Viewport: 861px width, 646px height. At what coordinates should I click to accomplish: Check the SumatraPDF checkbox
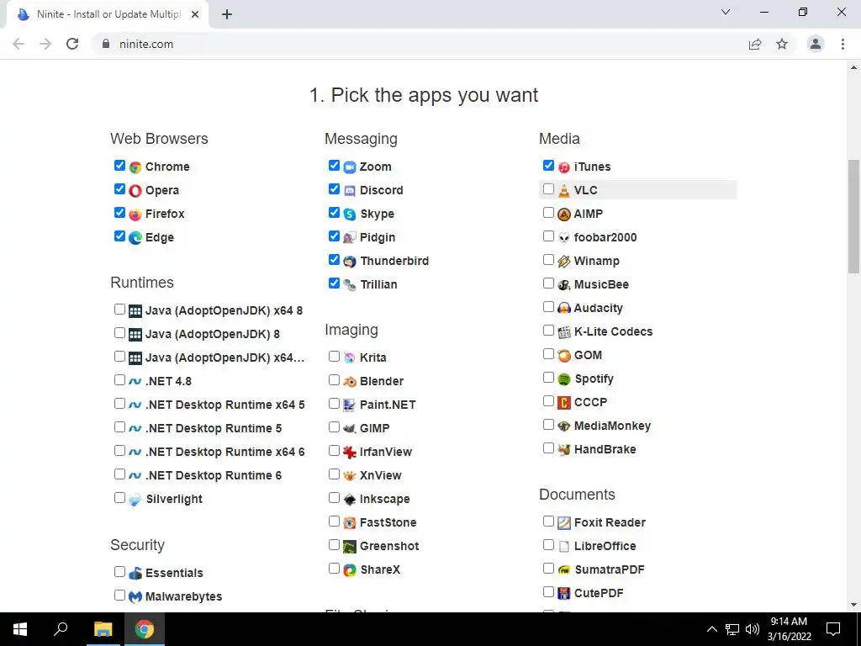548,568
